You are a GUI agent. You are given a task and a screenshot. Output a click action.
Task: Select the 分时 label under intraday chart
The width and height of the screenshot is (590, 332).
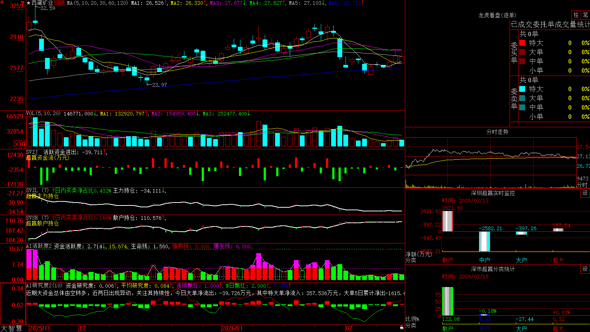click(x=582, y=185)
